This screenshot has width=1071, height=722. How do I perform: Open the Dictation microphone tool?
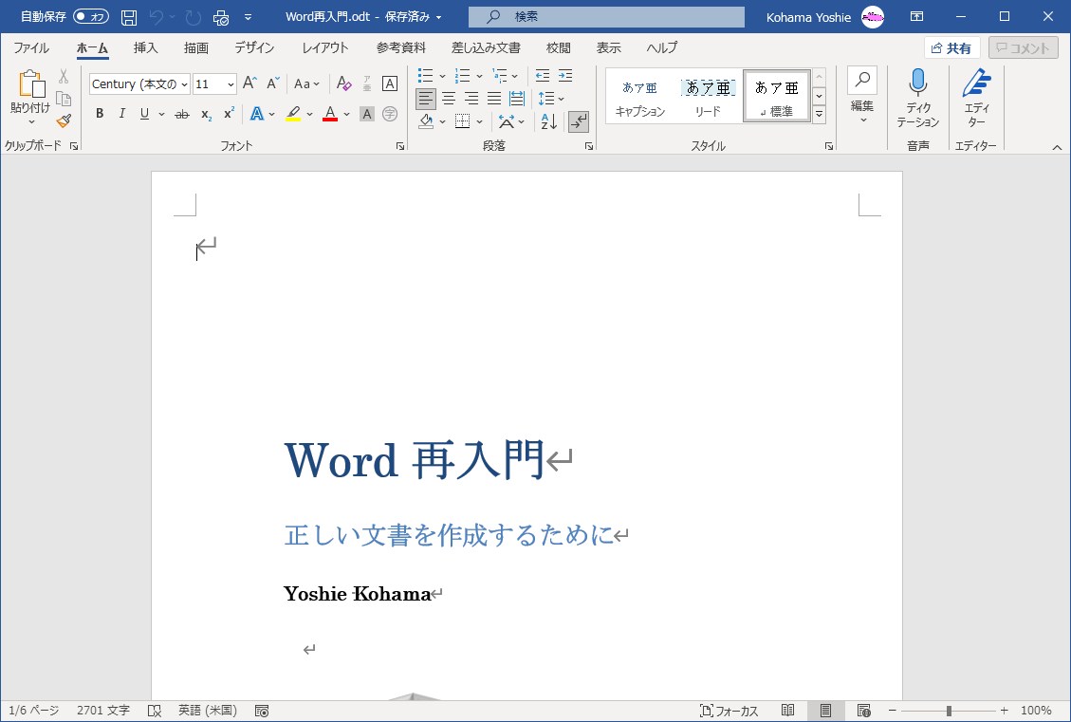(917, 99)
